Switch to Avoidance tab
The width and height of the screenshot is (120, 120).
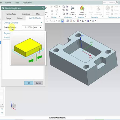click(26, 14)
